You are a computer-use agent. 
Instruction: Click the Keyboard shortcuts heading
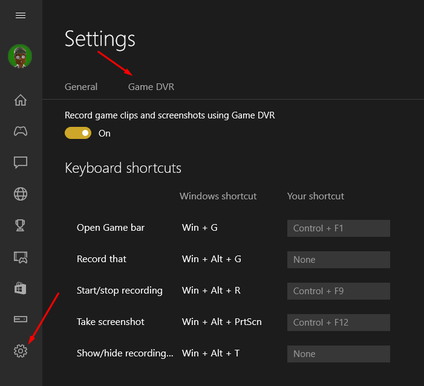(123, 168)
